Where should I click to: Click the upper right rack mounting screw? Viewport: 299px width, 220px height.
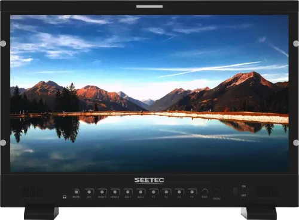296,44
